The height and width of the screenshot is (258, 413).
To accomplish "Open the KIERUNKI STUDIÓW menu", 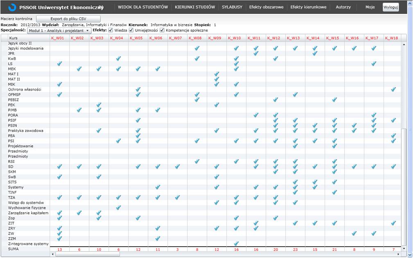I will [195, 7].
